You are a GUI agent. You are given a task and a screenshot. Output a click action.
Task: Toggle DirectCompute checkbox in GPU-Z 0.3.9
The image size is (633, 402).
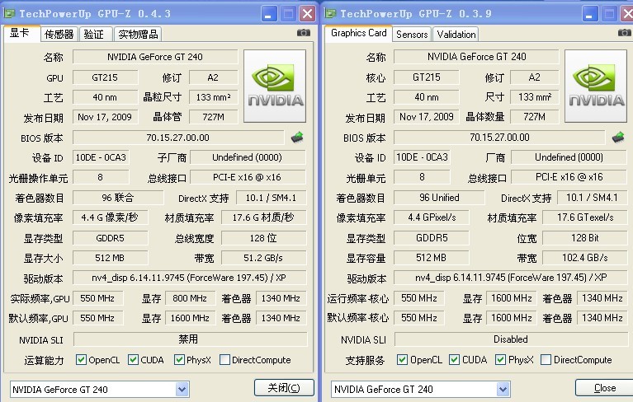pos(546,359)
